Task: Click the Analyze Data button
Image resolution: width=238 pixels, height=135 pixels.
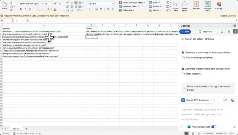Action: [x=208, y=6]
